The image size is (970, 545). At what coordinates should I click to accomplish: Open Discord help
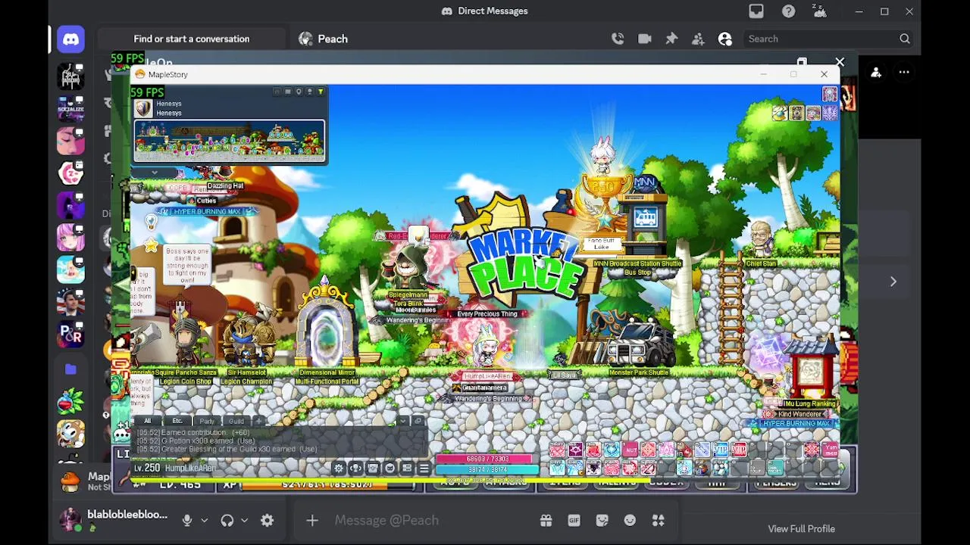789,11
